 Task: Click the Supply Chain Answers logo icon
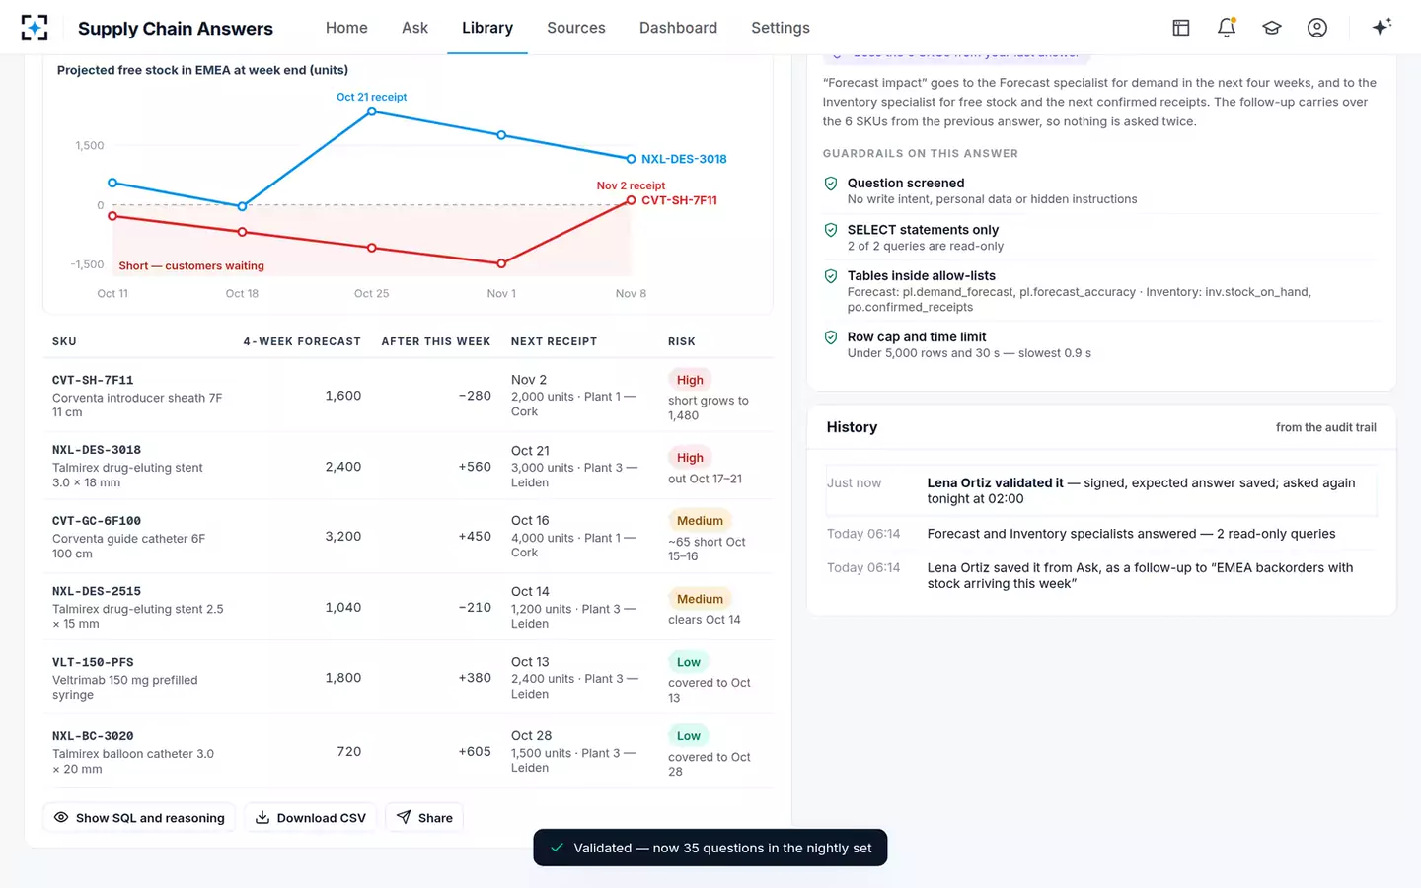pos(35,28)
